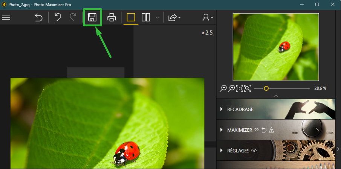Click the Photo Maximizer Pro app icon
Viewport: 341px width, 169px height.
pos(4,5)
